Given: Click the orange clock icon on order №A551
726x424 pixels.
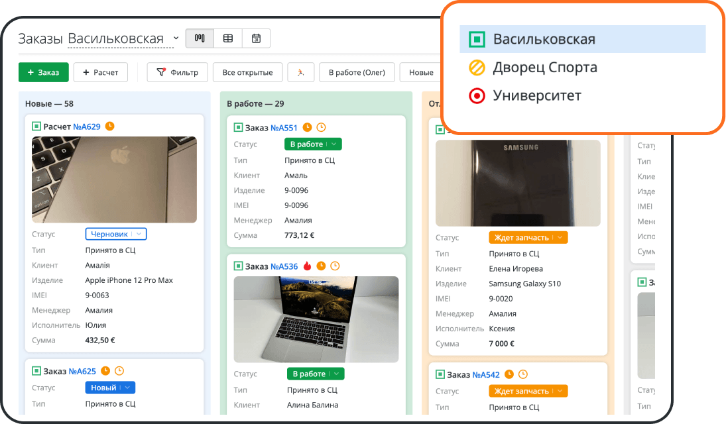Looking at the screenshot, I should pyautogui.click(x=307, y=127).
